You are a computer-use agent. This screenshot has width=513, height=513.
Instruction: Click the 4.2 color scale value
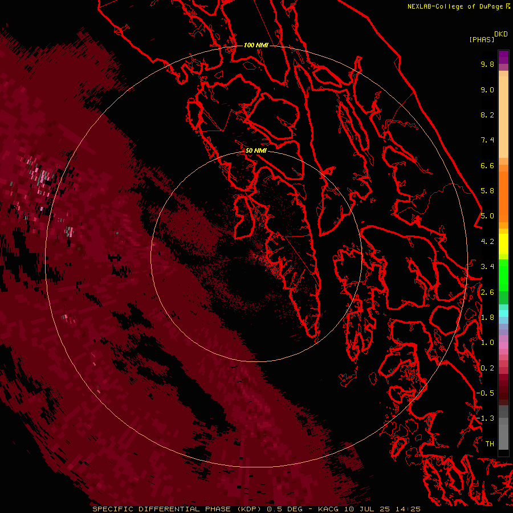487,242
